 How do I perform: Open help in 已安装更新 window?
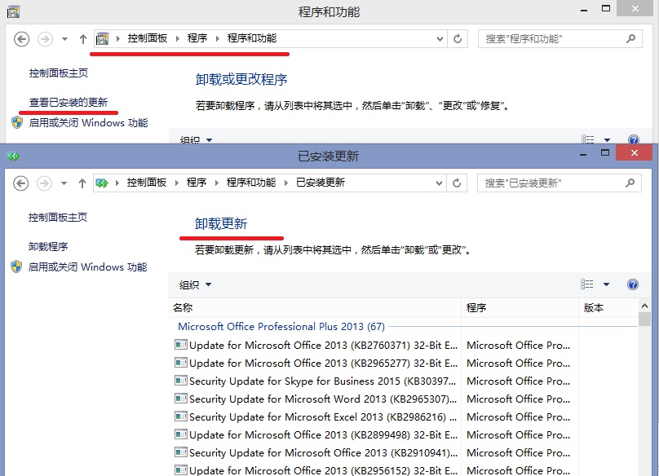point(633,284)
